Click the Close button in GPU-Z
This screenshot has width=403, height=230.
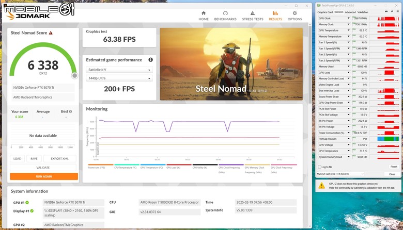point(392,174)
